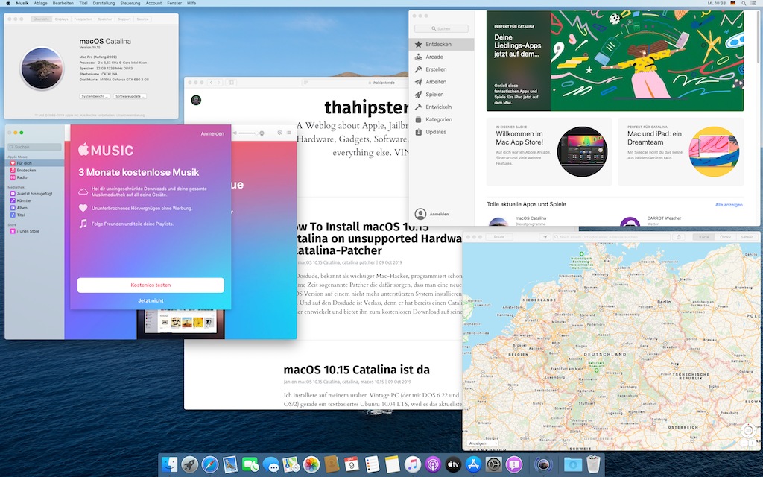This screenshot has height=477, width=763.
Task: Click the AirPlay icon in Music
Action: 262,133
